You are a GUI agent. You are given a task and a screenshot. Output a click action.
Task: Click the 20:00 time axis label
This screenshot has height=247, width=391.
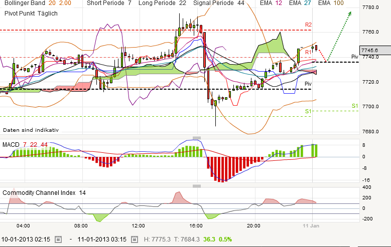click(253, 226)
